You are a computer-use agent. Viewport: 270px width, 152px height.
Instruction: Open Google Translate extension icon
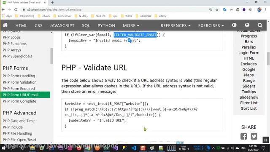(x=224, y=9)
